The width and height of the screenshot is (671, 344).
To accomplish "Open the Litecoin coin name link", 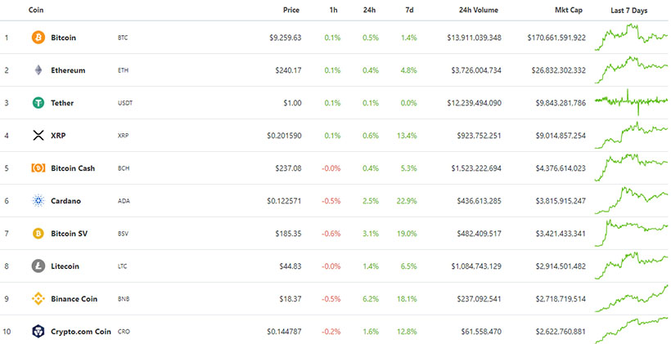I will tap(65, 266).
